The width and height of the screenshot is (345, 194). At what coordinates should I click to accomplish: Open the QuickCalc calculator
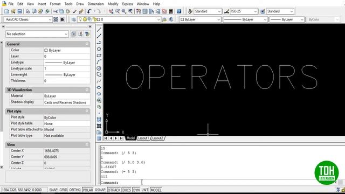tap(171, 11)
